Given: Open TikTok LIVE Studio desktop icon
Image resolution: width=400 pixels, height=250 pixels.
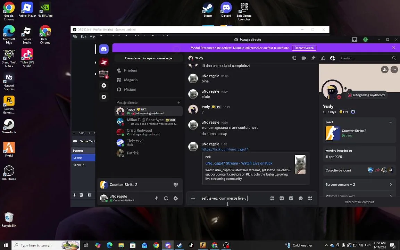Looking at the screenshot, I should (27, 58).
